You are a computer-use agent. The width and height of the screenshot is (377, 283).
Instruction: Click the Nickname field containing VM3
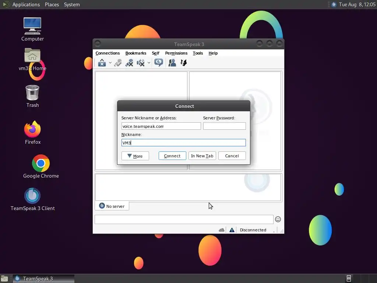point(183,143)
